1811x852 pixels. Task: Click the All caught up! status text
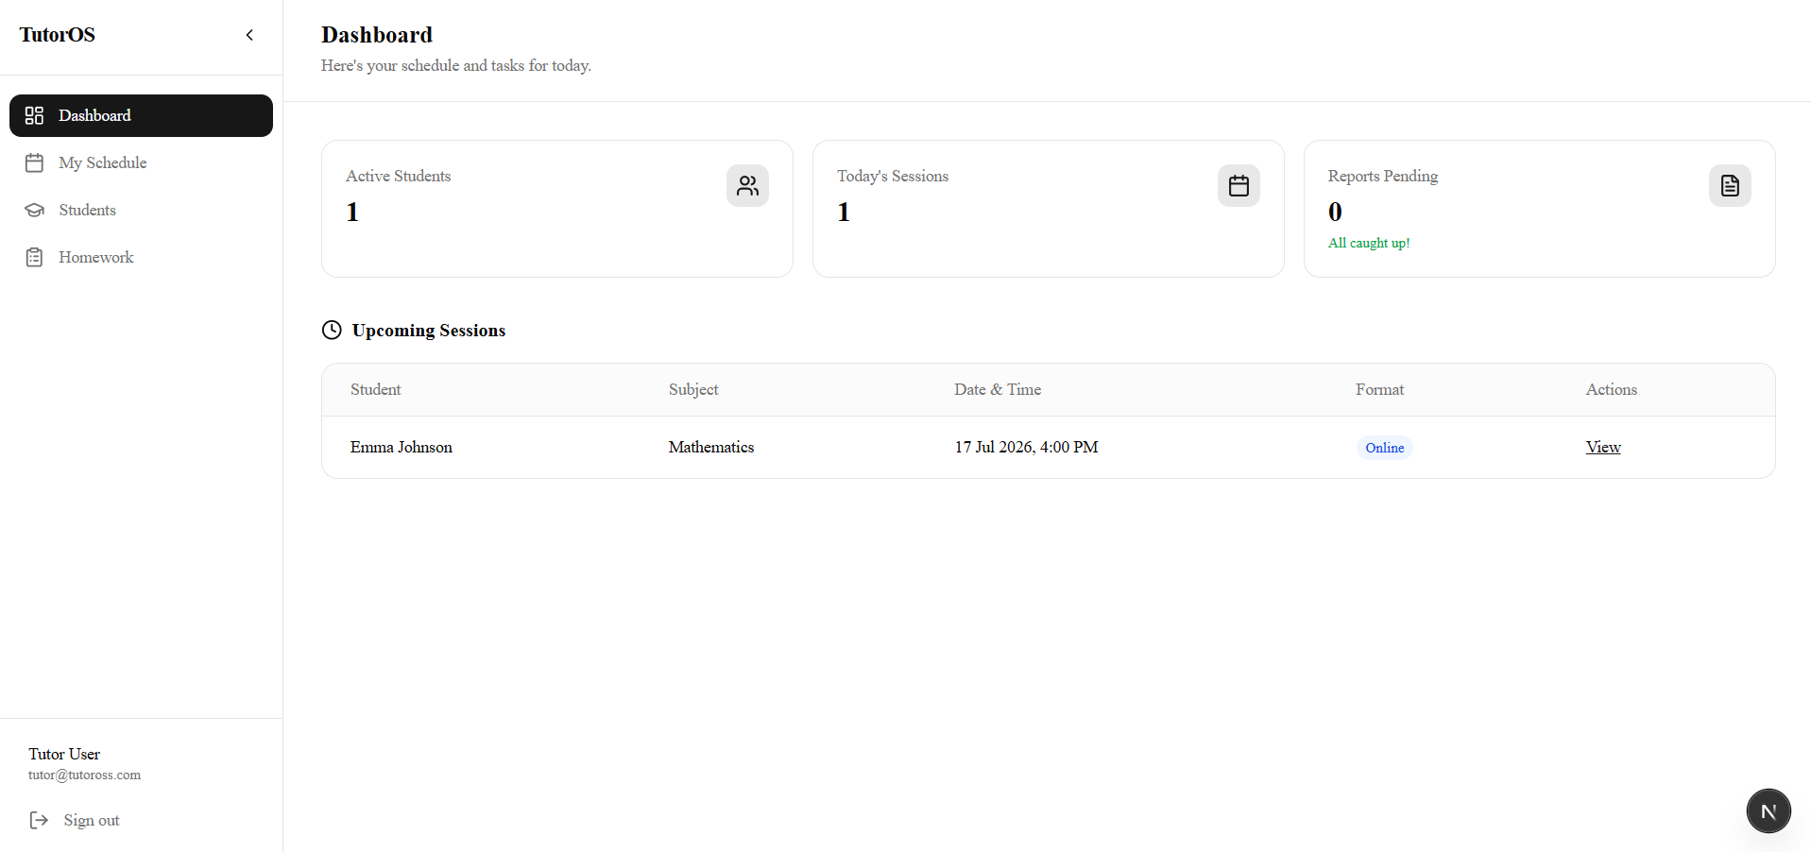[1368, 243]
